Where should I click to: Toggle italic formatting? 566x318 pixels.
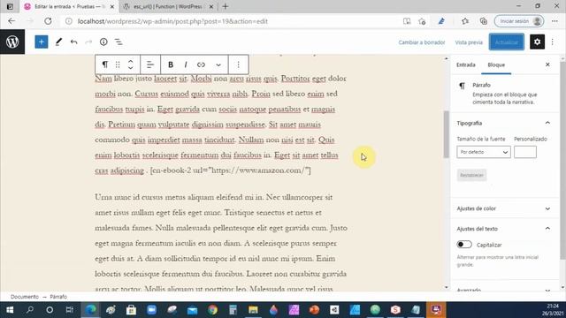click(x=186, y=64)
